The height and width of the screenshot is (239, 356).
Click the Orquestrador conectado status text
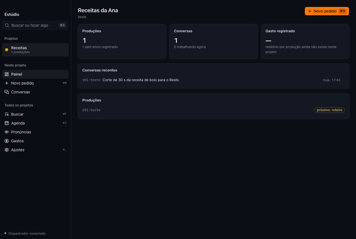pyautogui.click(x=27, y=233)
